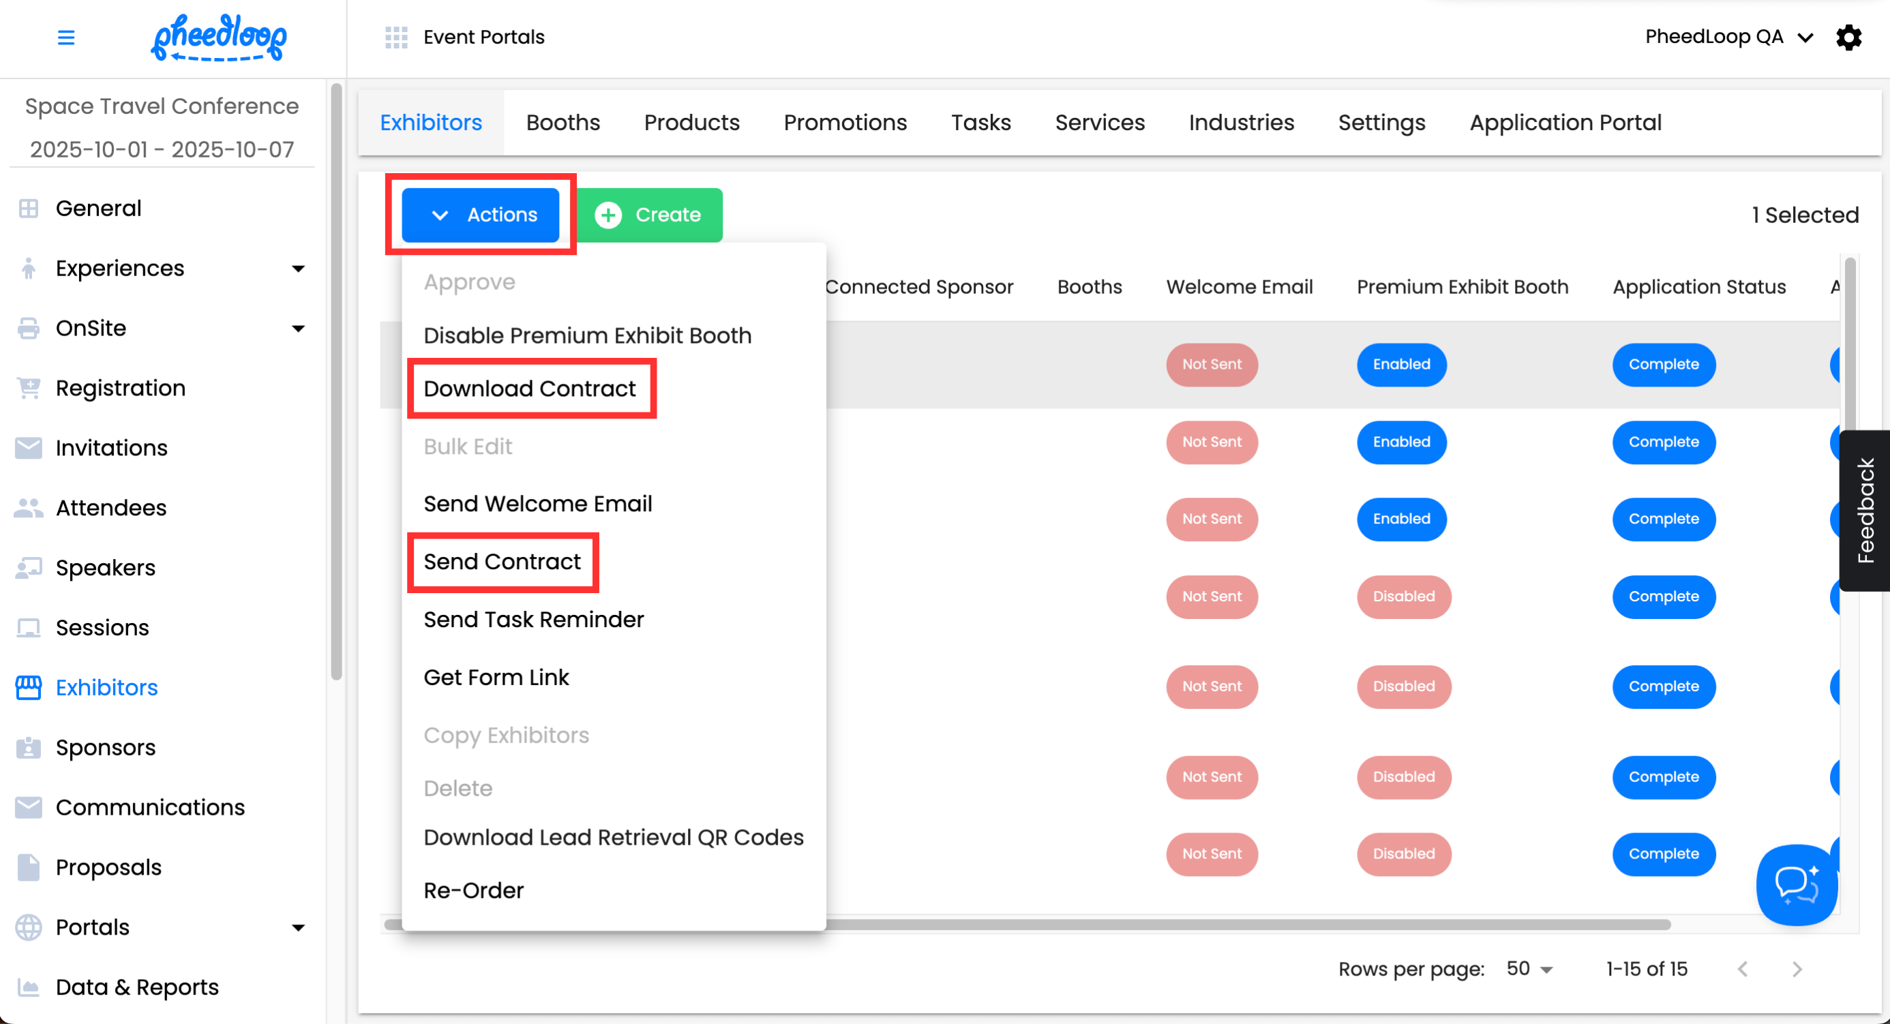Image resolution: width=1890 pixels, height=1024 pixels.
Task: Click the Registration cart icon
Action: pyautogui.click(x=29, y=388)
